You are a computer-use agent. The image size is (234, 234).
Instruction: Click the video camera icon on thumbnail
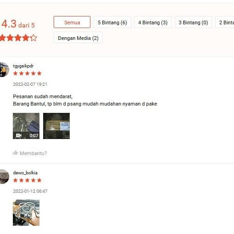pos(19,135)
